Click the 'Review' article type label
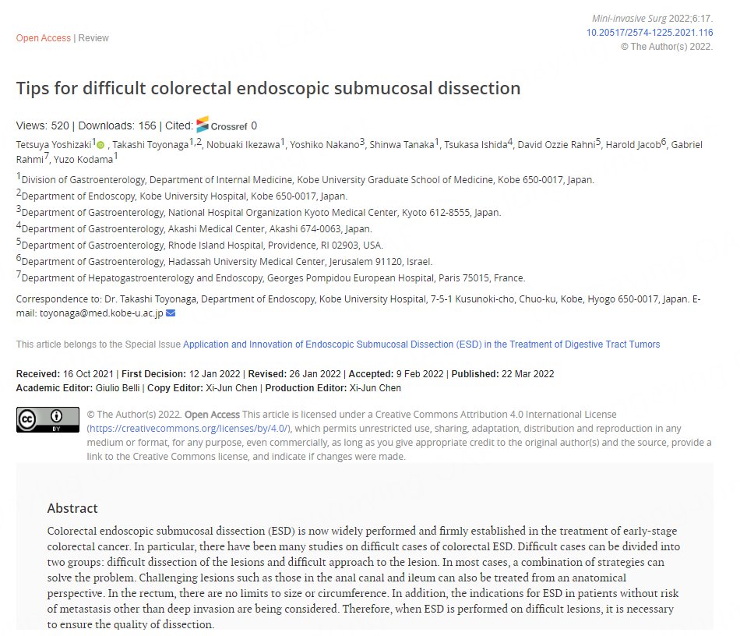The image size is (740, 636). pos(93,37)
